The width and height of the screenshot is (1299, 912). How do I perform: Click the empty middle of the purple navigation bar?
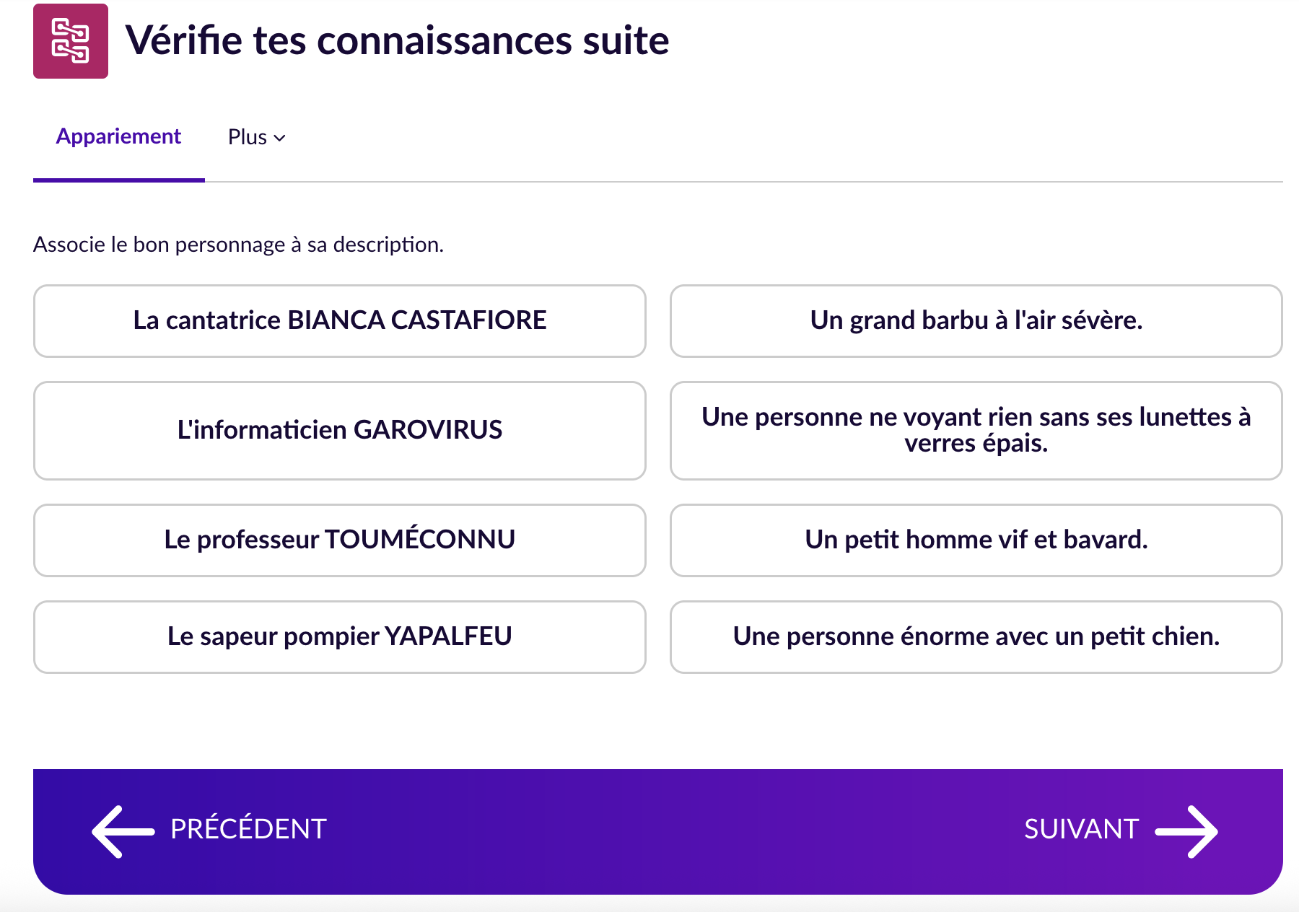pos(658,831)
